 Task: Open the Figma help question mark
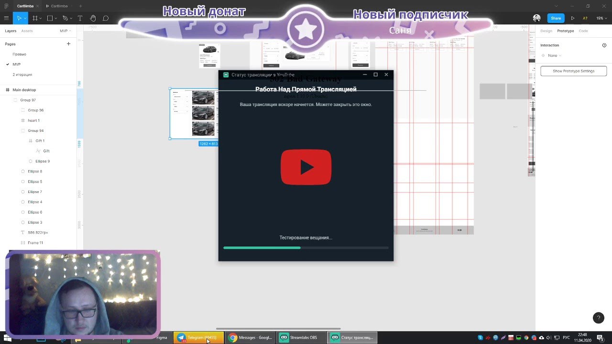tap(598, 318)
